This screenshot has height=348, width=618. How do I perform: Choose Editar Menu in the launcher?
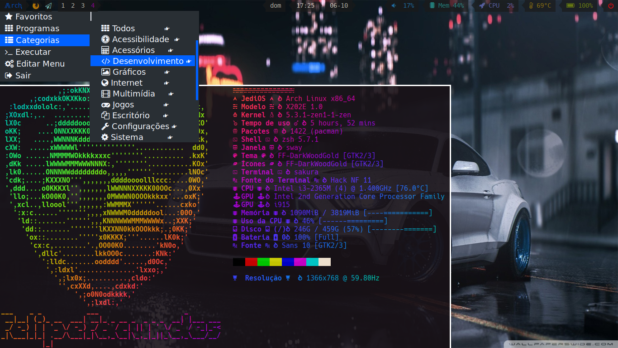45,64
